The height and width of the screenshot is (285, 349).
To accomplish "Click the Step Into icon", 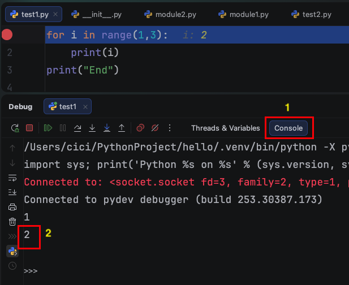I will coord(92,128).
